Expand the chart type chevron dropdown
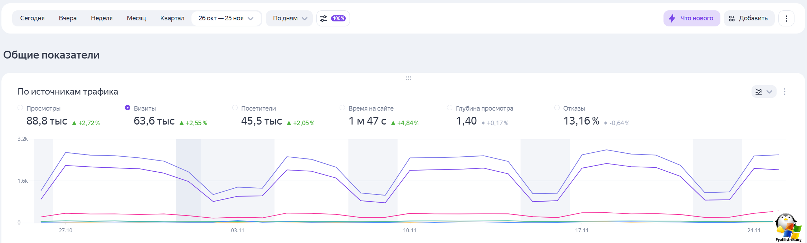Screen dimensions: 807x243 click(769, 92)
